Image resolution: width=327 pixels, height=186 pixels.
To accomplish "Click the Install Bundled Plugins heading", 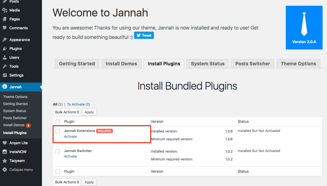I will tap(187, 86).
